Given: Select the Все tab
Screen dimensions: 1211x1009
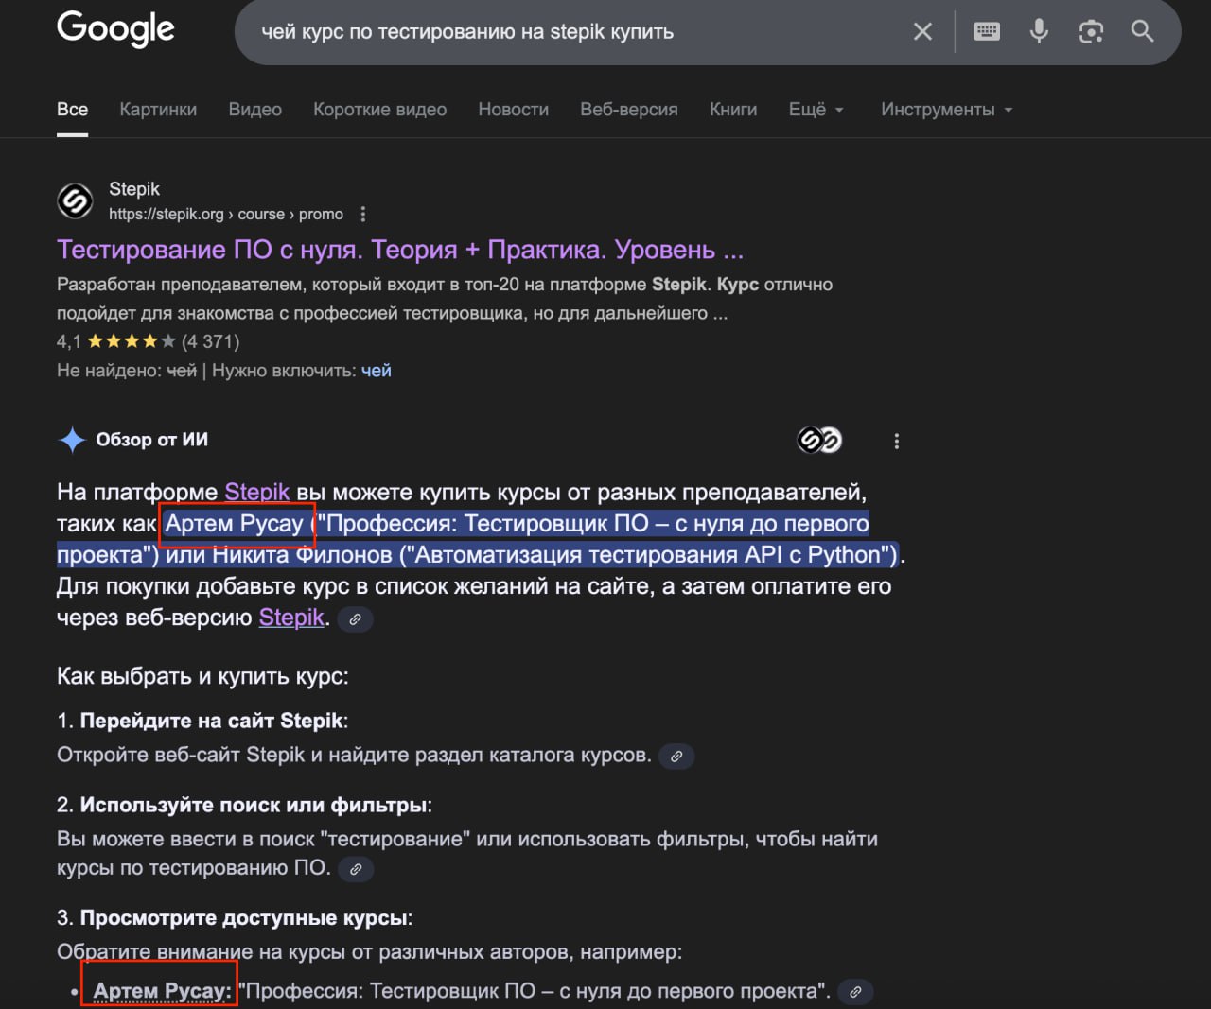Looking at the screenshot, I should [x=73, y=110].
